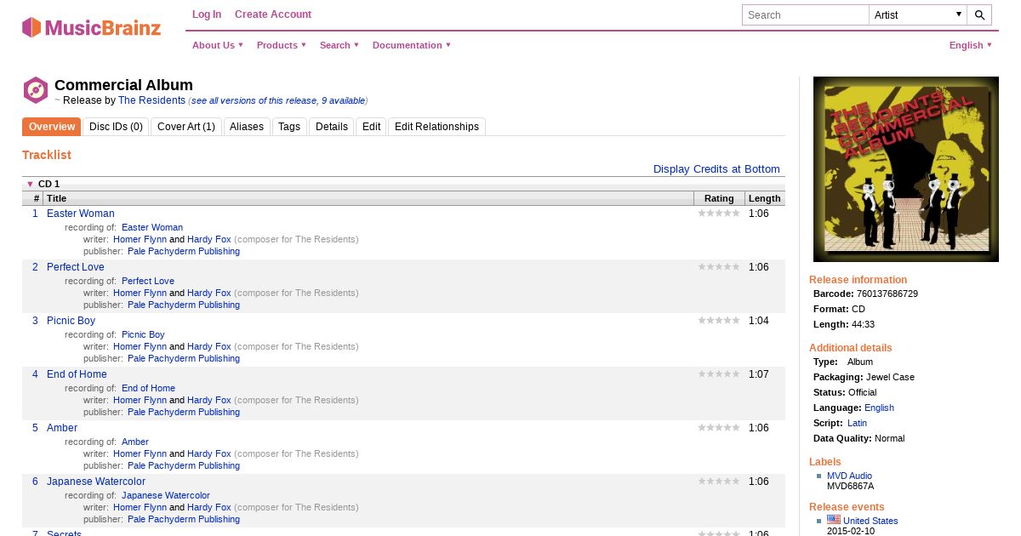Select the Overview tab
1021x536 pixels.
[x=52, y=127]
